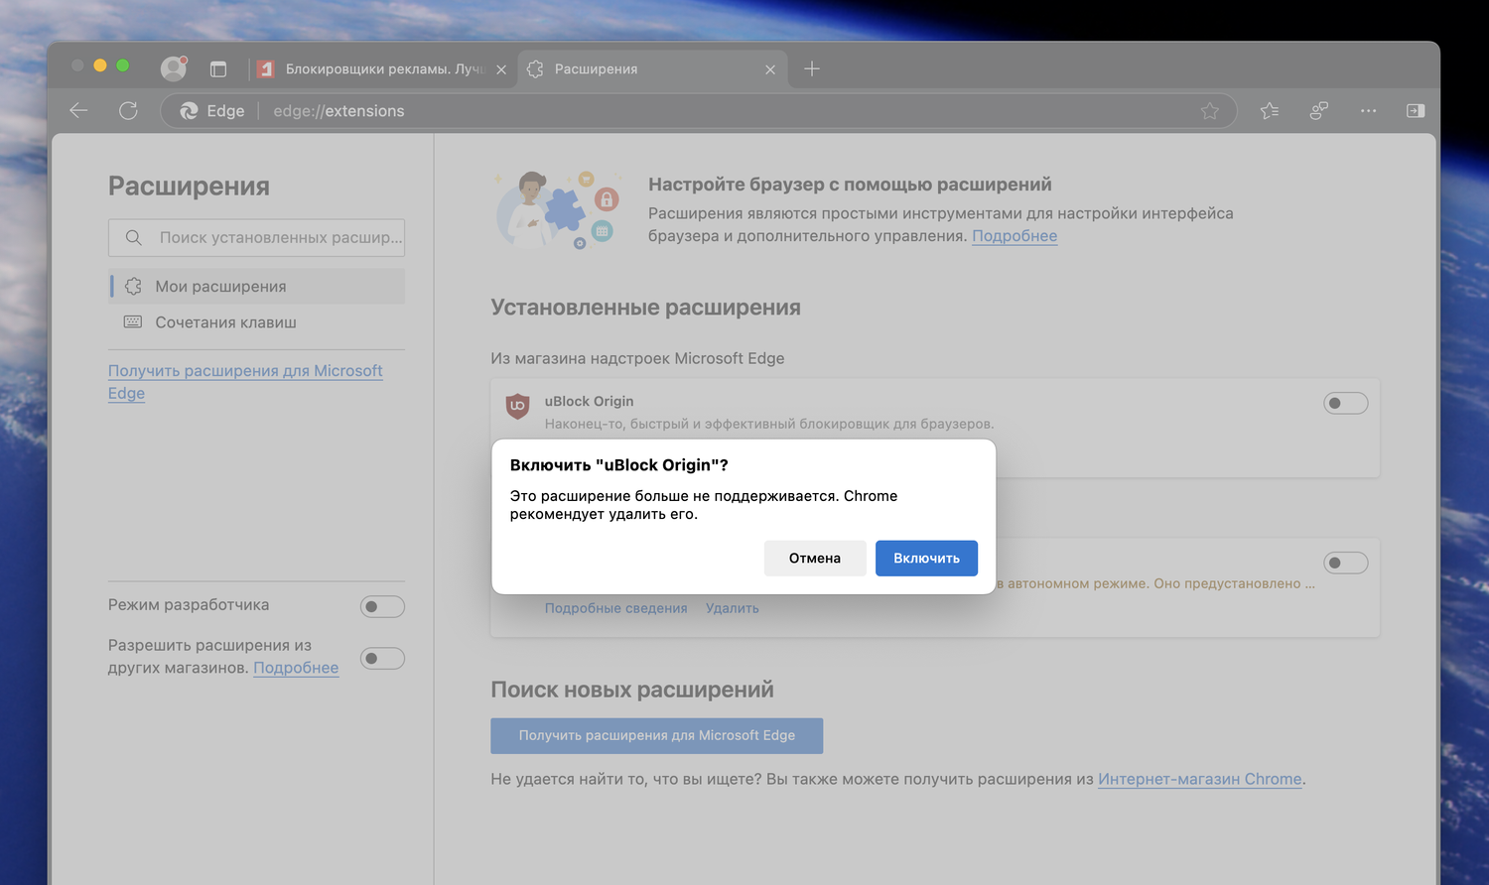Click blue Получить расширения для Microsoft Edge button

[657, 735]
